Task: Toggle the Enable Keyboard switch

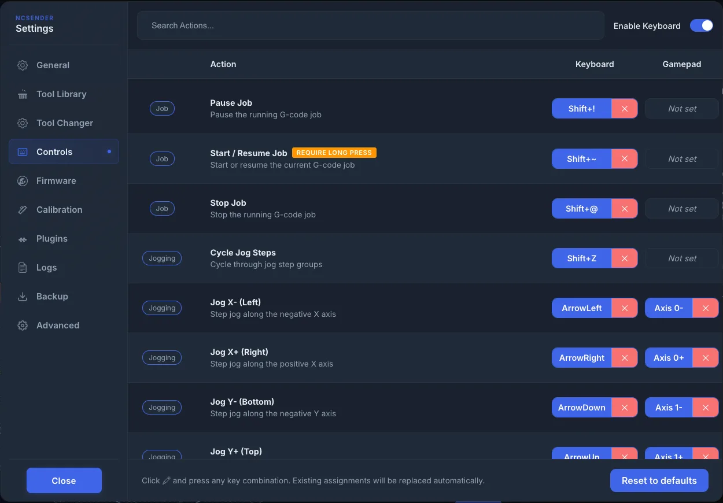Action: tap(701, 25)
